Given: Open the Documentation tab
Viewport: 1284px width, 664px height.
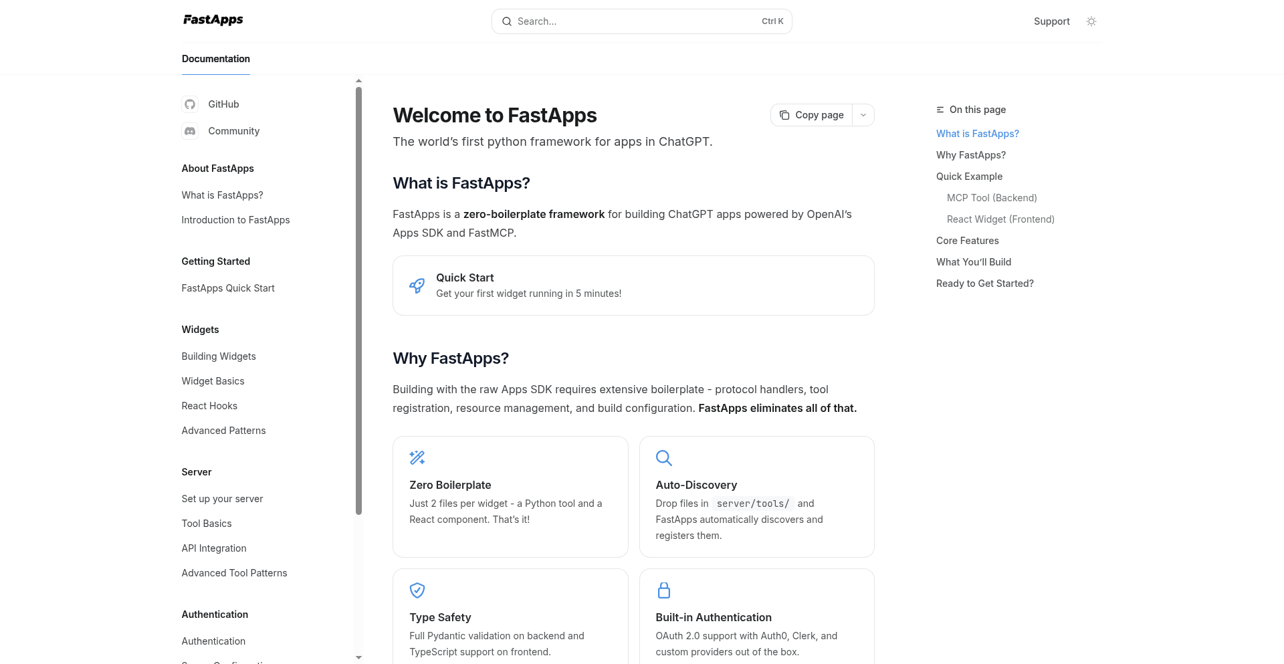Looking at the screenshot, I should coord(216,59).
